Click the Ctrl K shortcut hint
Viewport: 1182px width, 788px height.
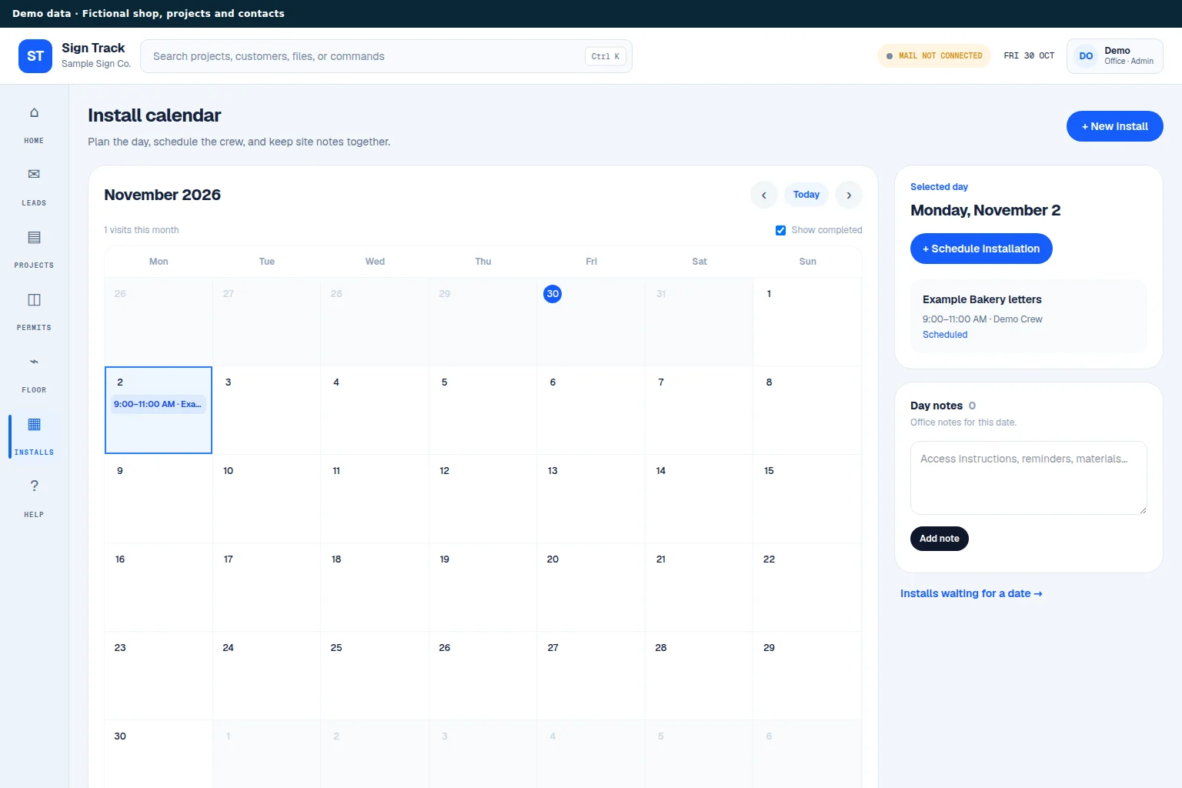coord(606,56)
